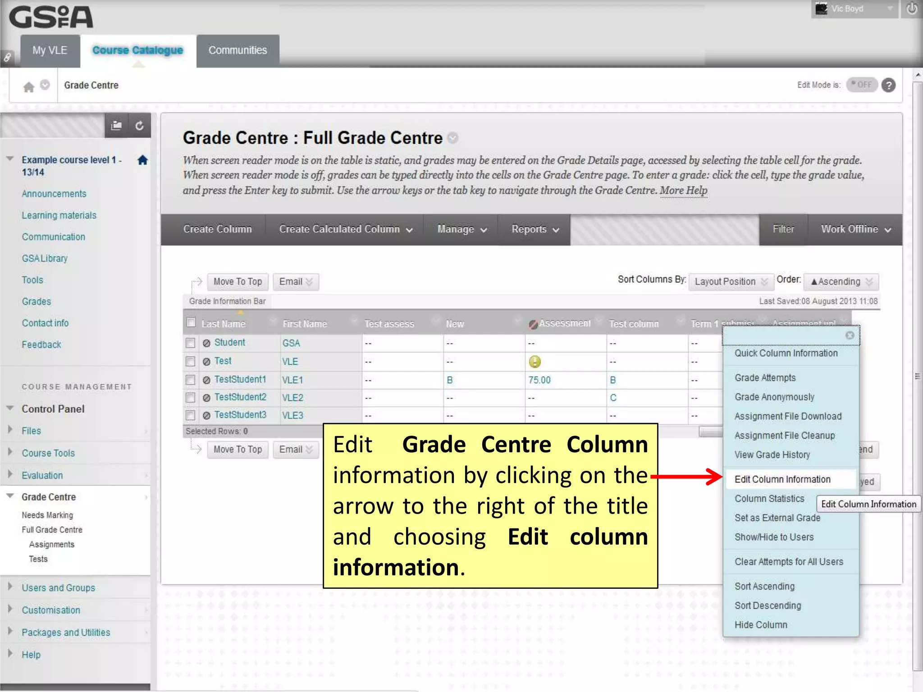Viewport: 923px width, 692px height.
Task: Click the Filter button
Action: [x=783, y=229]
